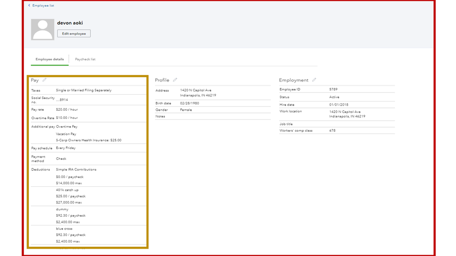Image resolution: width=456 pixels, height=256 pixels.
Task: Click the Employment edit pencil icon
Action: (x=314, y=80)
